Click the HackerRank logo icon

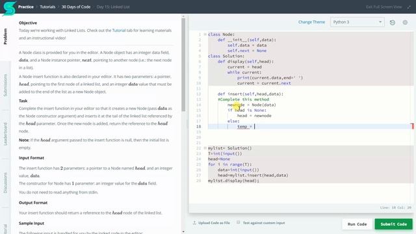[9, 8]
